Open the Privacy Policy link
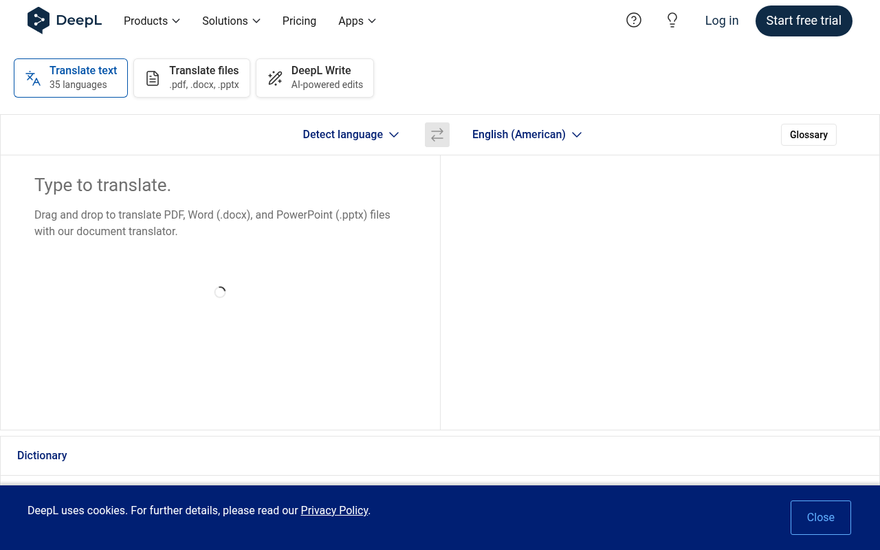880x550 pixels. (334, 510)
